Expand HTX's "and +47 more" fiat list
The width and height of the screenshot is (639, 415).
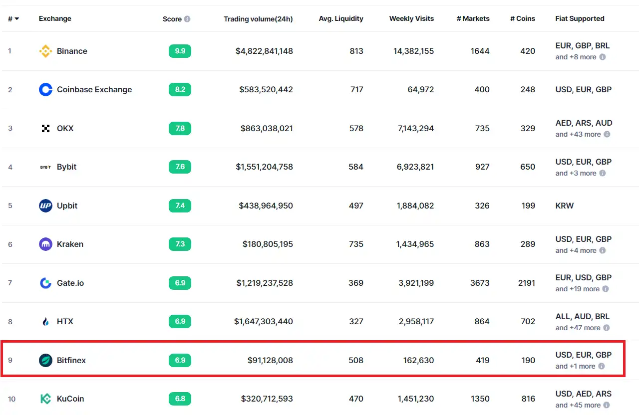(x=578, y=328)
